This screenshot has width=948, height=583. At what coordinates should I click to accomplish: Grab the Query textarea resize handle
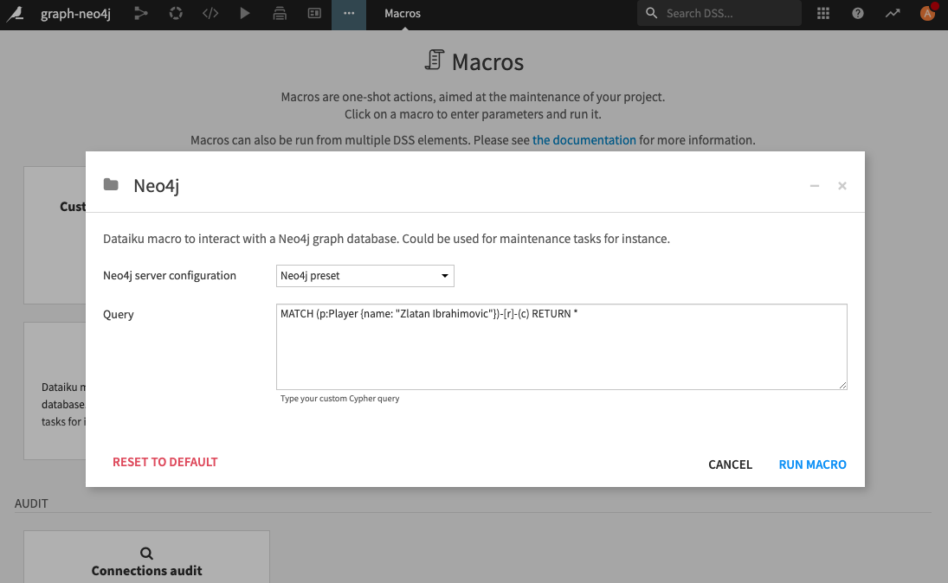click(842, 386)
